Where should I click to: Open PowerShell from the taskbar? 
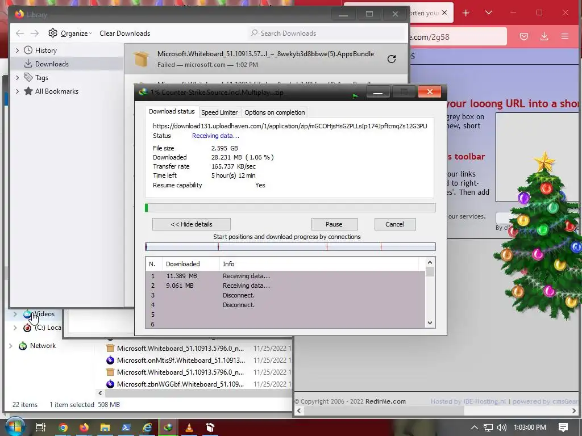pos(126,427)
